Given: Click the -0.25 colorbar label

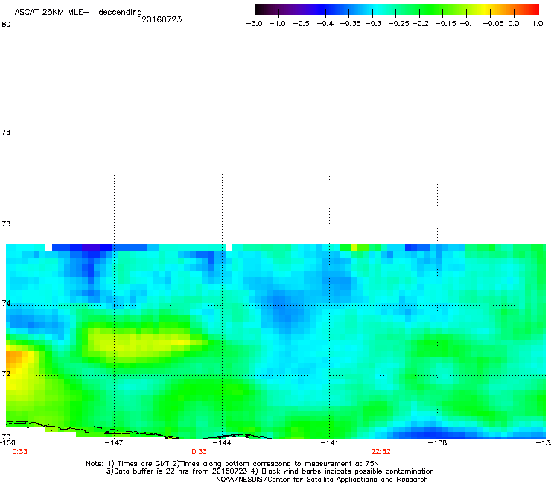Looking at the screenshot, I should click(398, 24).
